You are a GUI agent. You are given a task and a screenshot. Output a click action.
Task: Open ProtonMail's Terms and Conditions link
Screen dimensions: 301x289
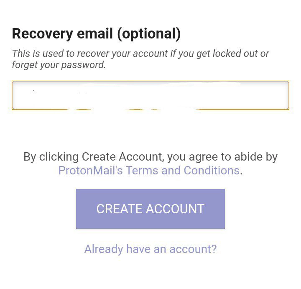pyautogui.click(x=148, y=171)
